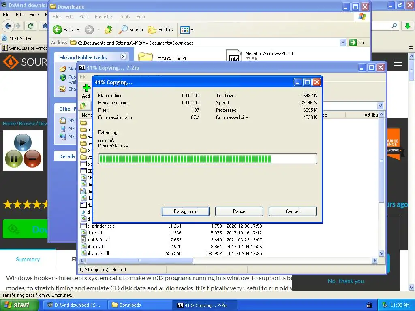Viewport: 415px width, 311px height.
Task: Select CVM Gaming Kit folder
Action: 162,58
